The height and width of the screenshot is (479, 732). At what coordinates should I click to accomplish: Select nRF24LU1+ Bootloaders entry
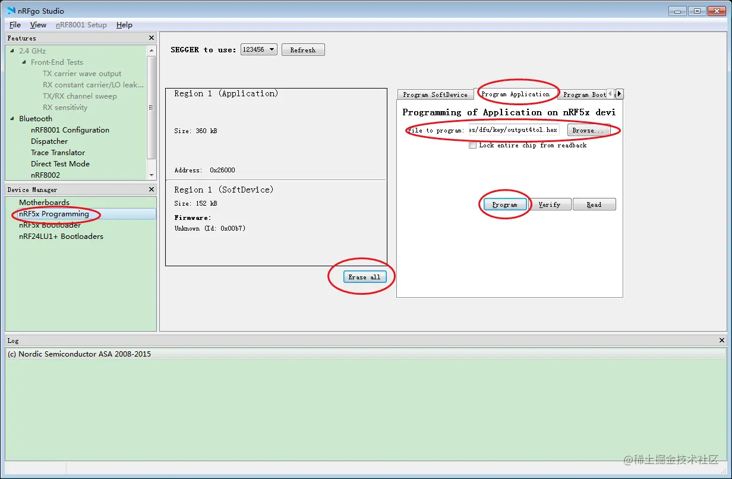pos(61,237)
